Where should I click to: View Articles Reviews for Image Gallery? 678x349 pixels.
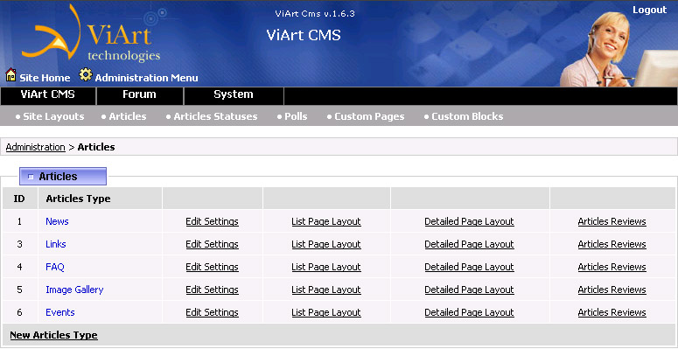[x=612, y=290]
